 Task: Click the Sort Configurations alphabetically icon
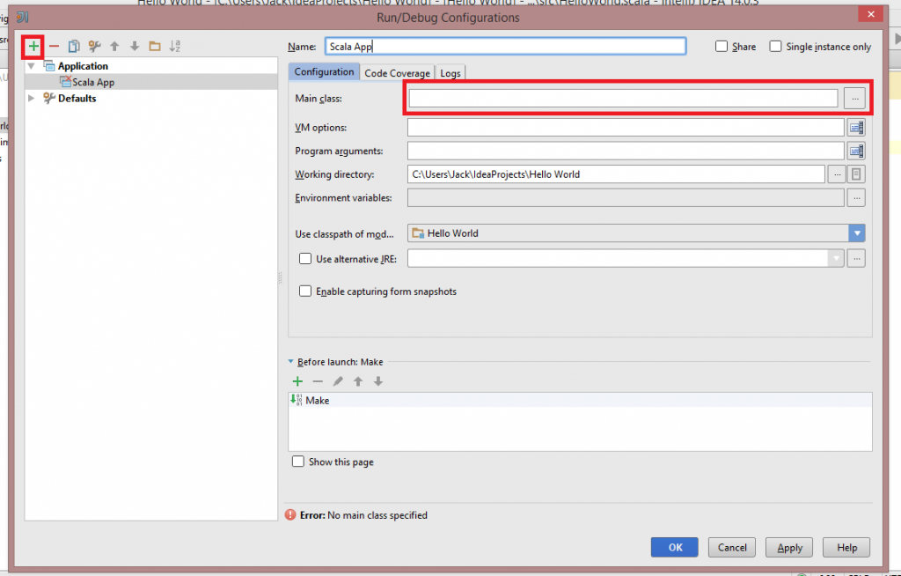click(175, 46)
